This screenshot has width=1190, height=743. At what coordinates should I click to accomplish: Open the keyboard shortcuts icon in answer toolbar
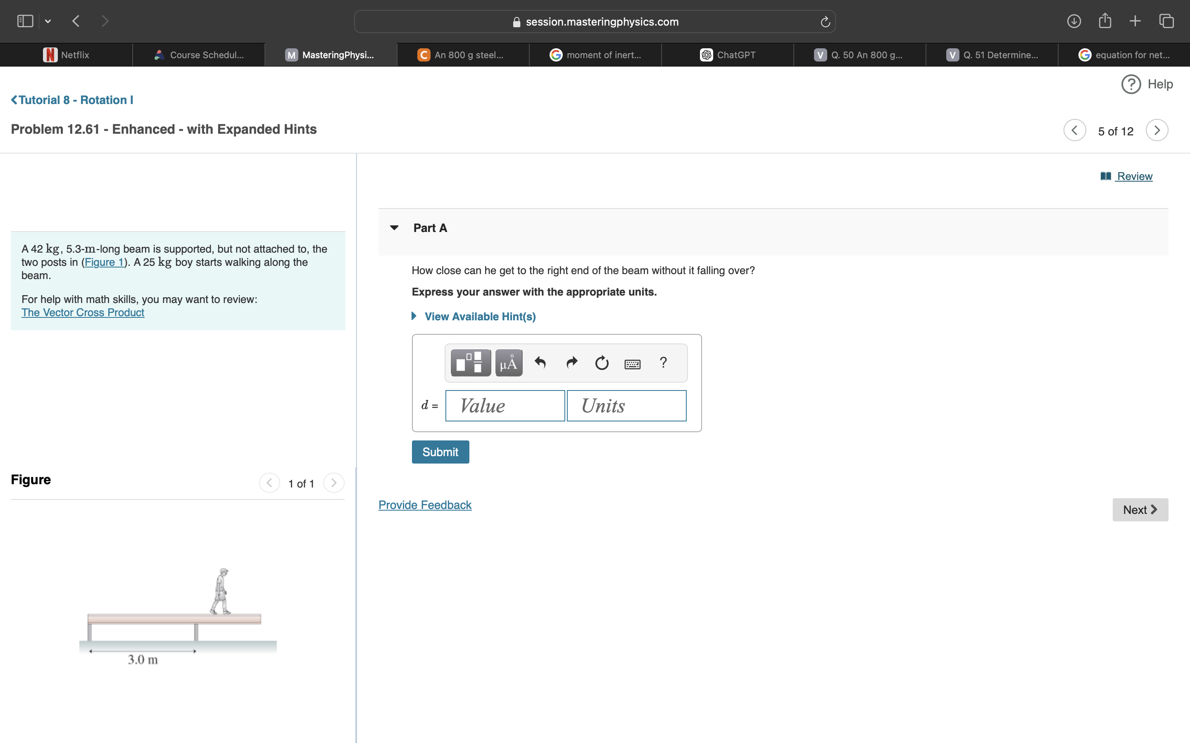[632, 364]
